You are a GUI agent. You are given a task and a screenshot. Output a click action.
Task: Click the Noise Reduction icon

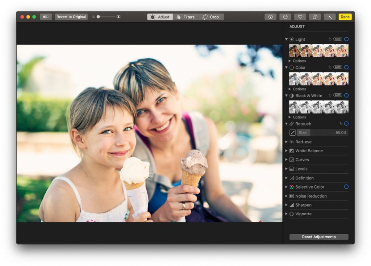292,196
